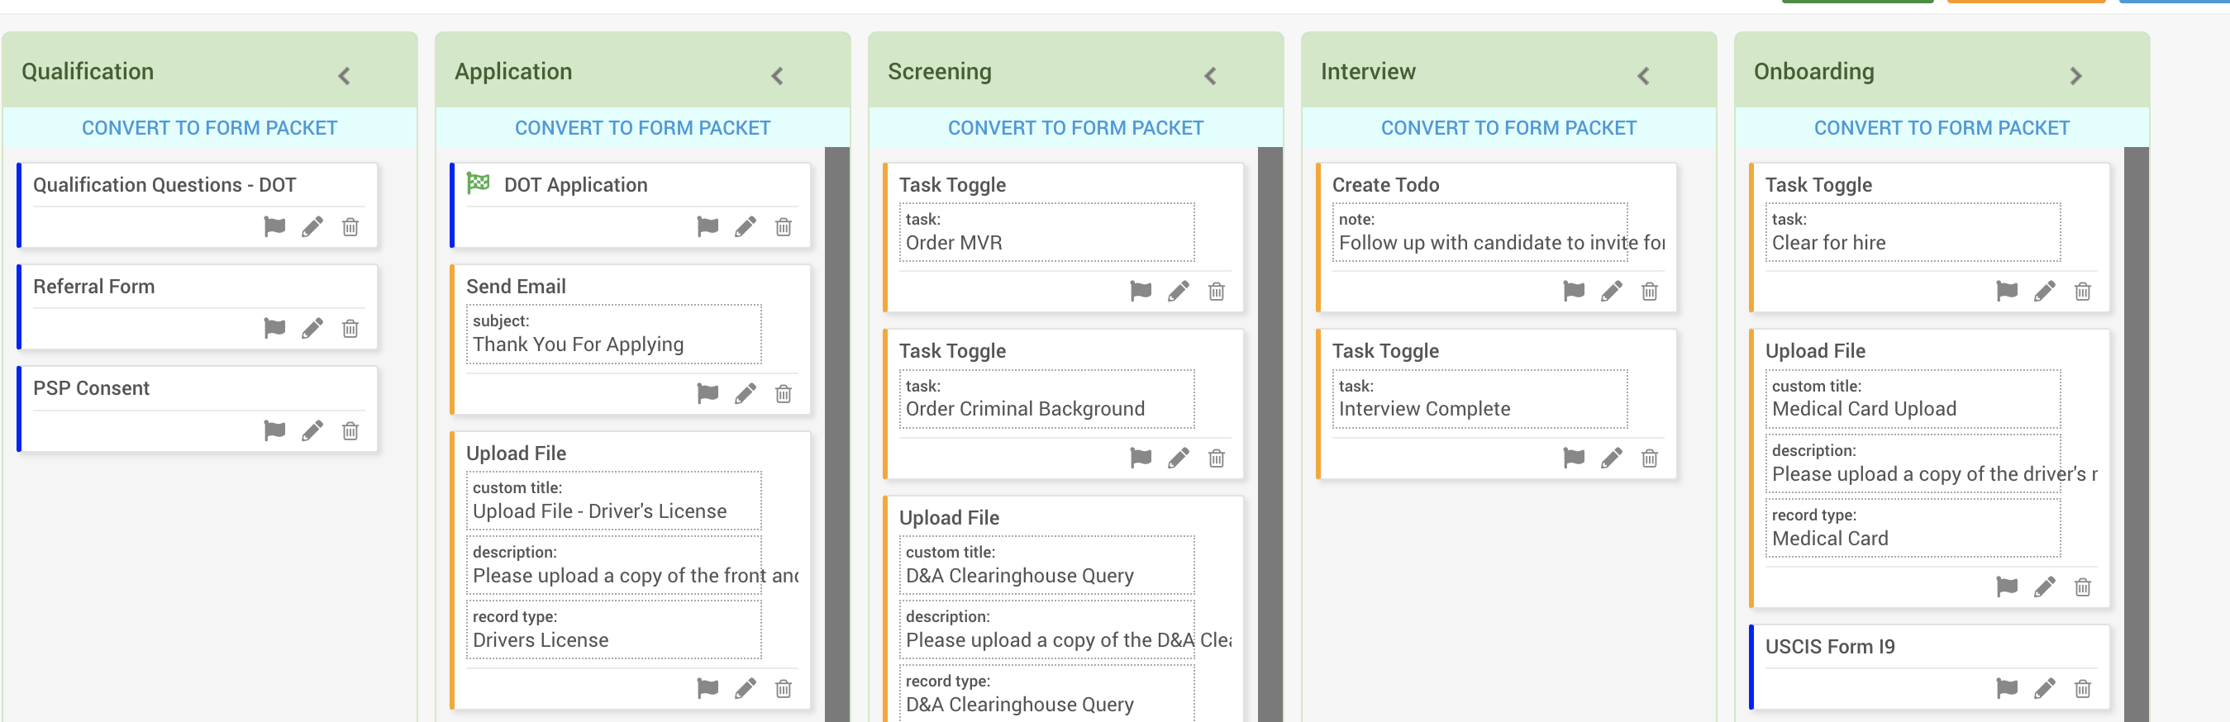
Task: Select the Upload File title above D&A Clearinghouse Query
Action: pyautogui.click(x=949, y=518)
